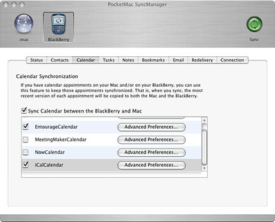Click the green Sync button icon
275x222 pixels.
(x=254, y=24)
